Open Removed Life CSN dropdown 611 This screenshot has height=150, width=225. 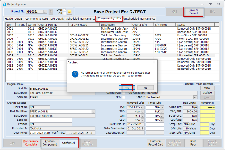(x=143, y=116)
